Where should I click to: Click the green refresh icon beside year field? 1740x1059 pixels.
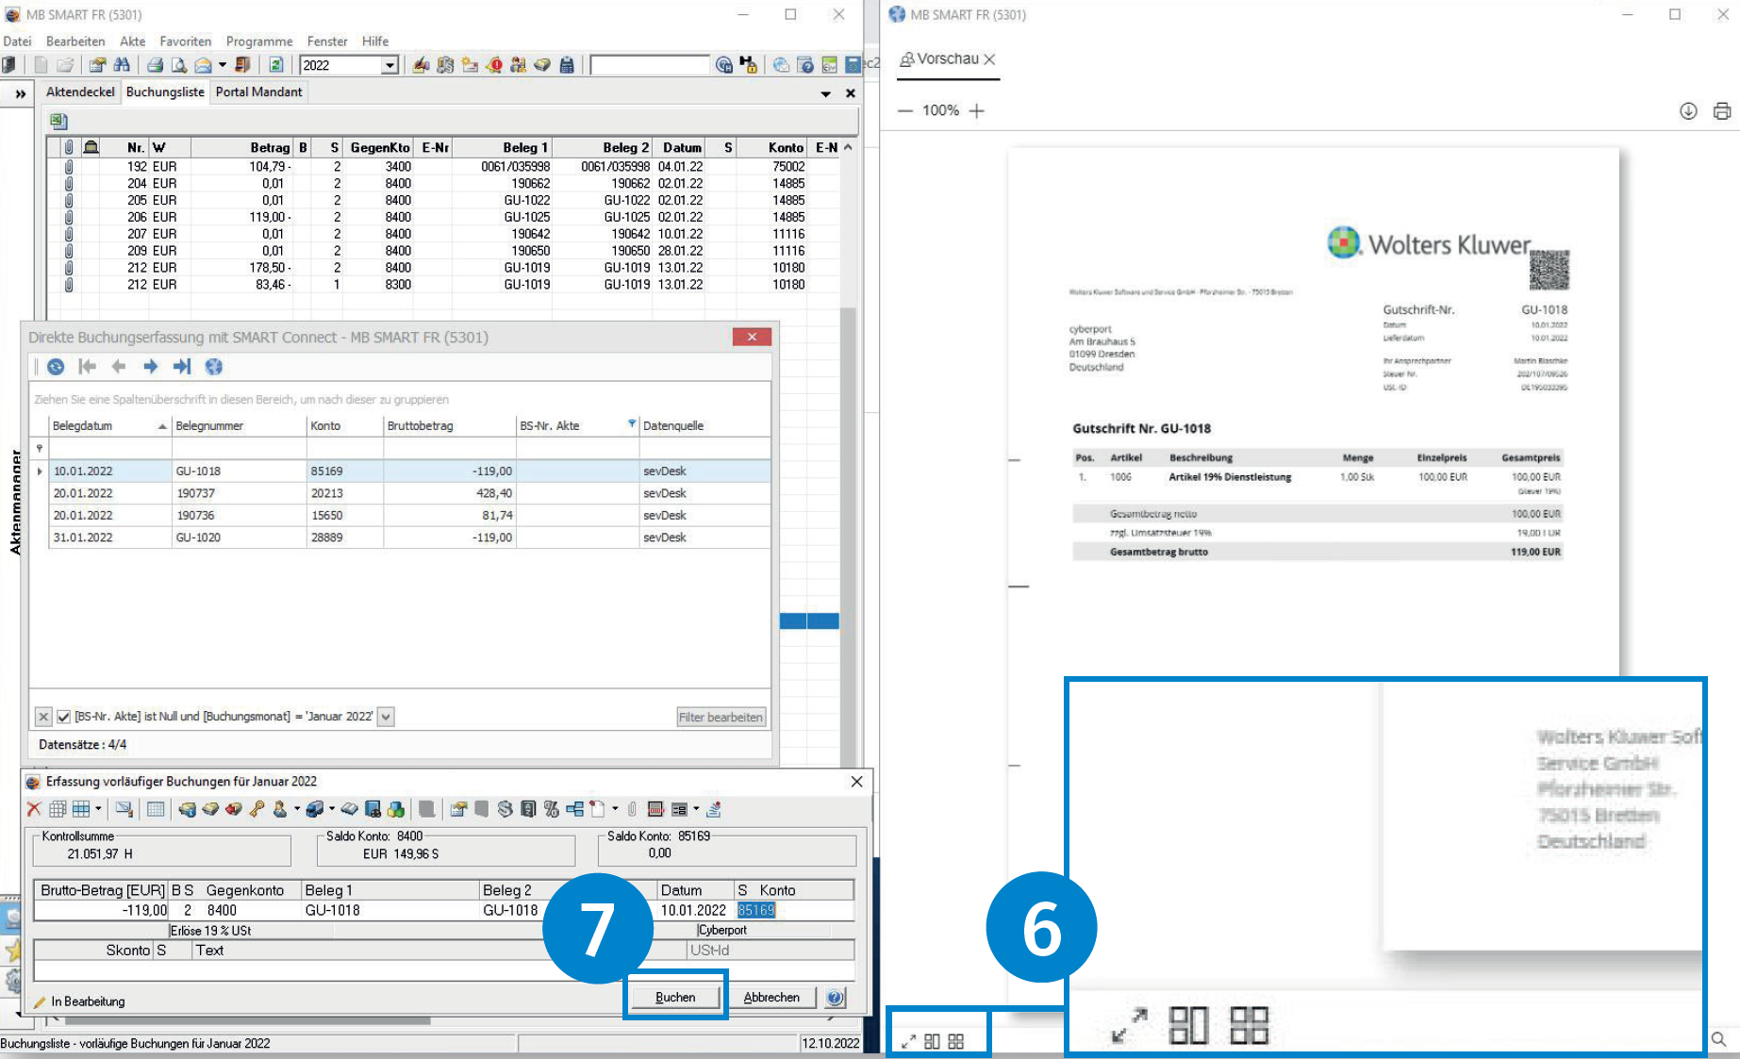point(276,65)
